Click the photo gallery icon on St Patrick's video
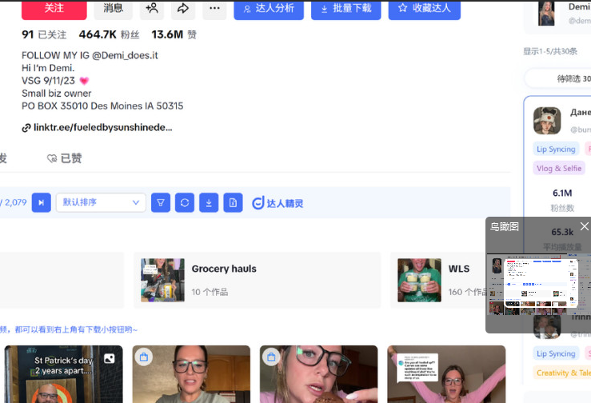This screenshot has height=403, width=591. click(110, 358)
